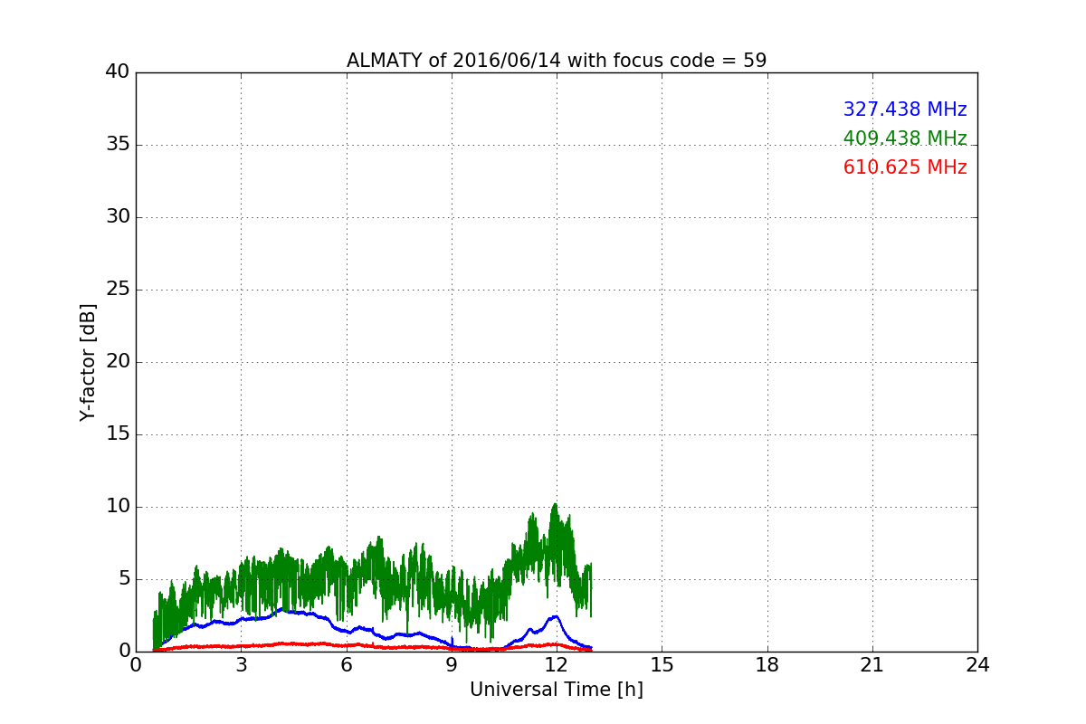Click the Universal Time [h] axis label
1086x724 pixels.
point(557,690)
